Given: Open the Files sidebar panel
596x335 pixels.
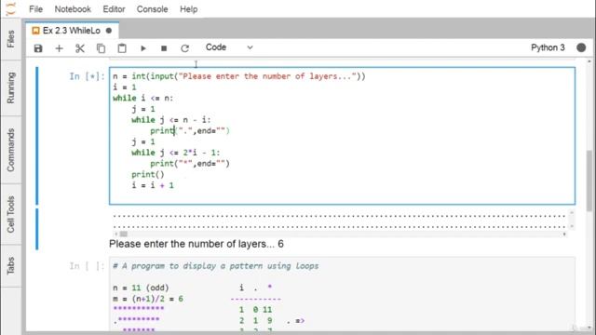Looking at the screenshot, I should point(10,39).
